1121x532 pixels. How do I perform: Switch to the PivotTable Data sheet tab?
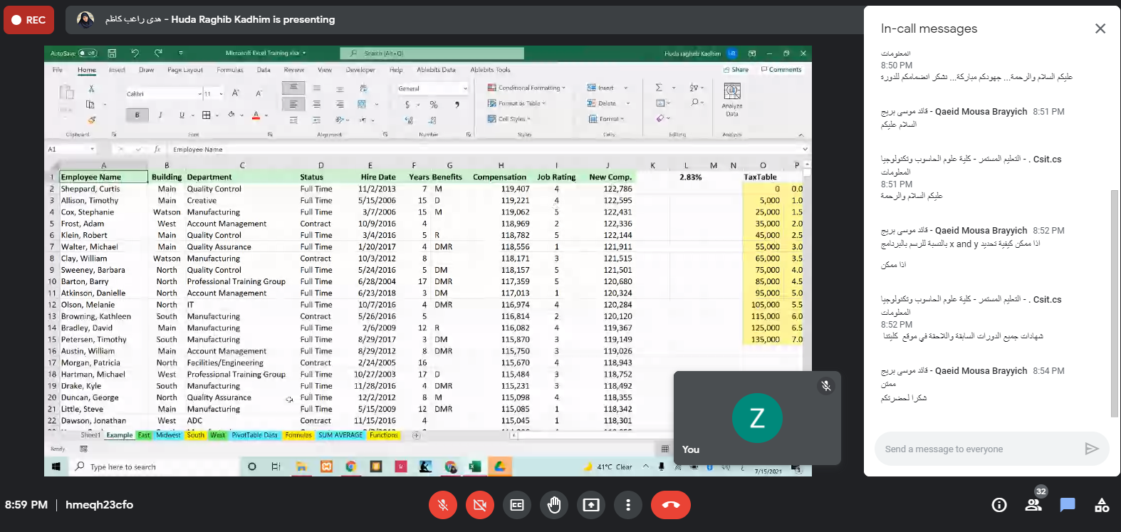click(x=254, y=435)
